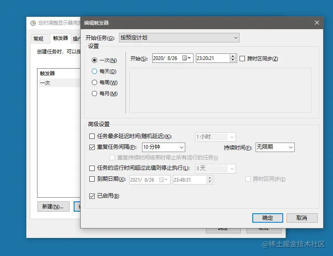
Task: Uncheck the 重复任务间隔(P) checkbox
Action: click(92, 147)
